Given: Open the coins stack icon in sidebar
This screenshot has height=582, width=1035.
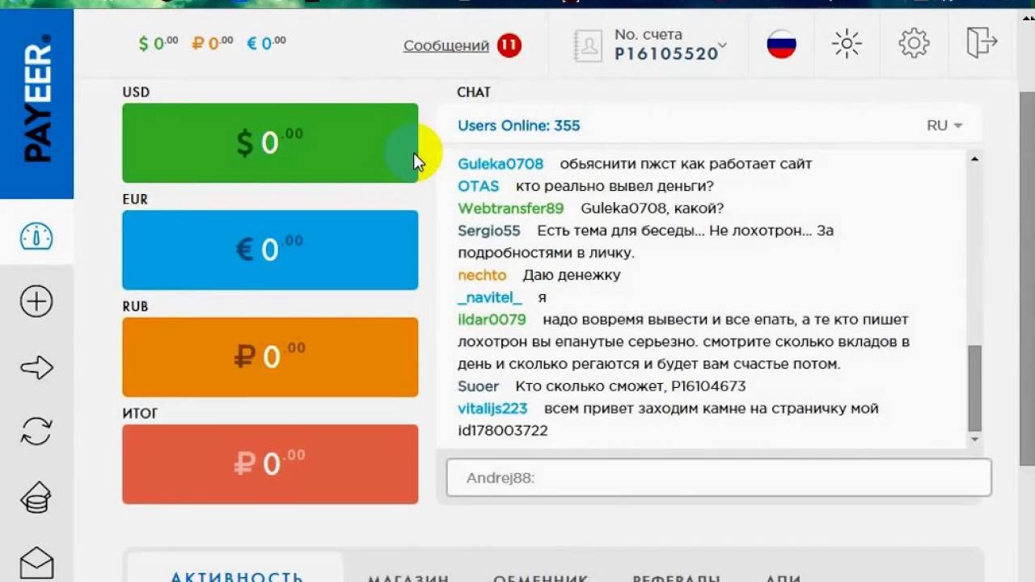Looking at the screenshot, I should tap(36, 497).
